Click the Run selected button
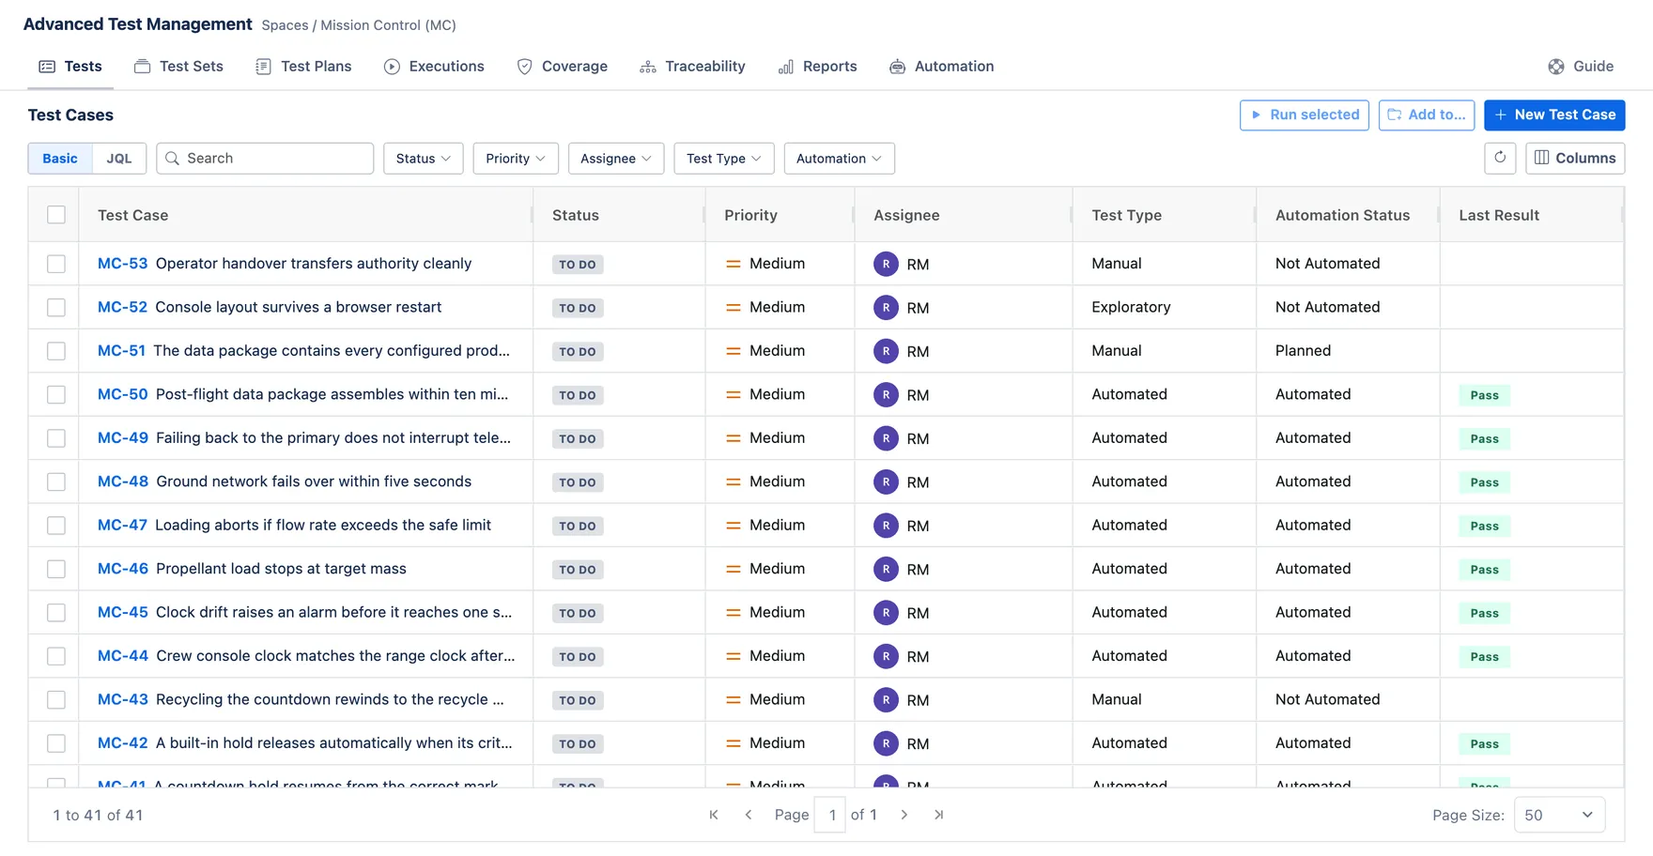 click(x=1305, y=115)
